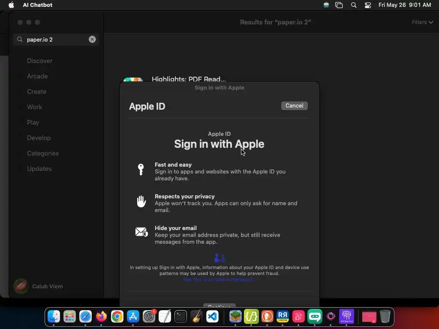Launch Firefox from the dock

(x=101, y=317)
